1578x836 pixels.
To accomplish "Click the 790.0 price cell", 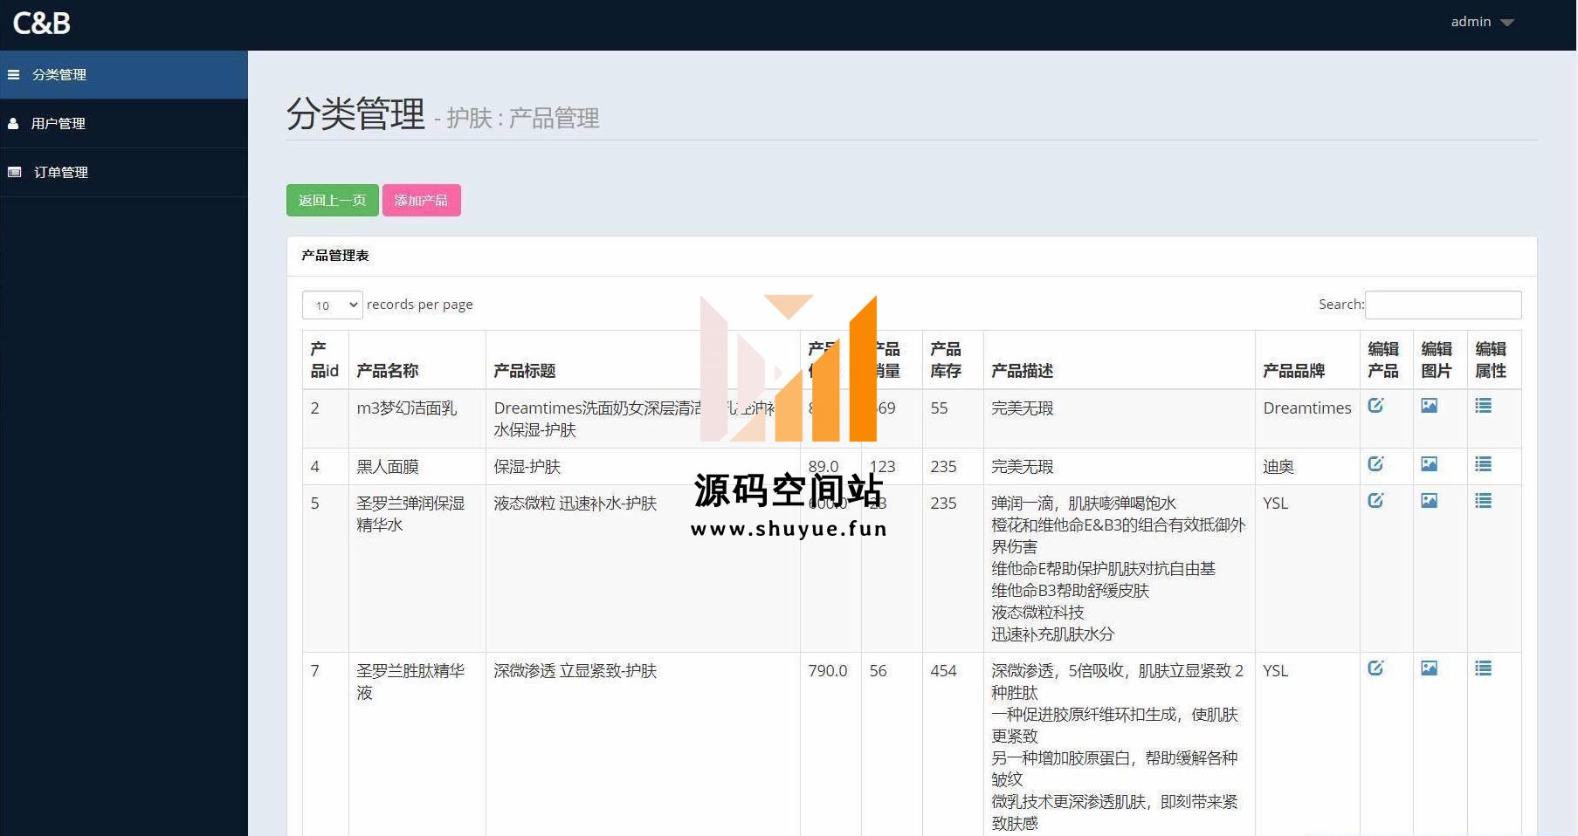I will pyautogui.click(x=830, y=744).
